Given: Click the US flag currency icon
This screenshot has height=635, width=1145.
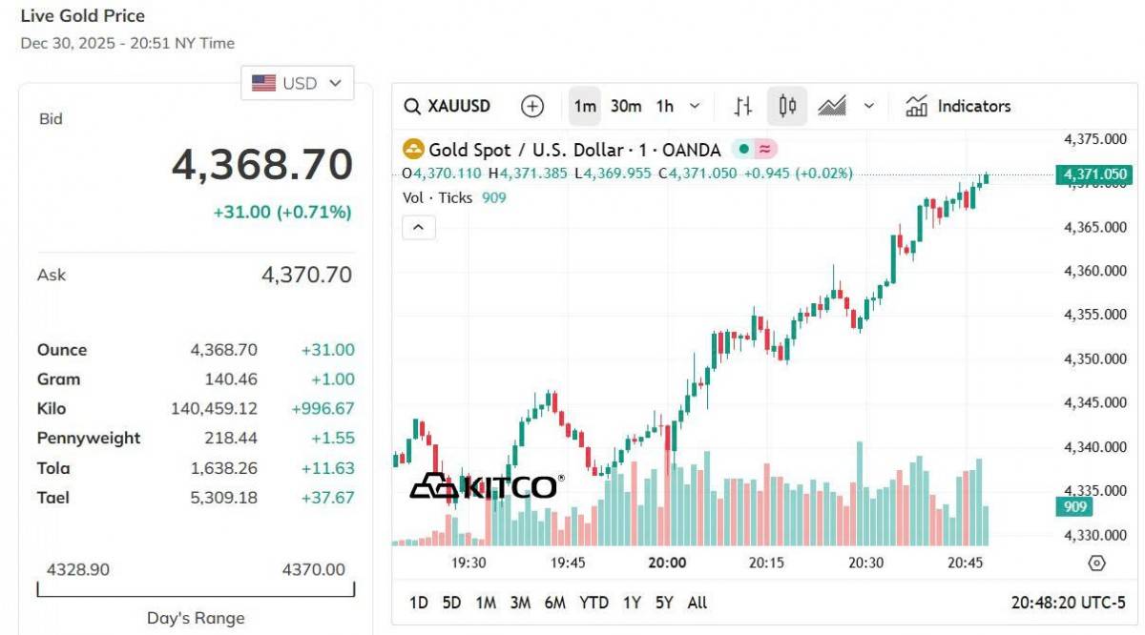Looking at the screenshot, I should pos(264,84).
